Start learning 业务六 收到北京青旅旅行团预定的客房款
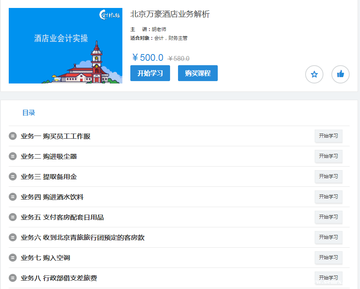Screen dimensions: 360x289 (328, 237)
